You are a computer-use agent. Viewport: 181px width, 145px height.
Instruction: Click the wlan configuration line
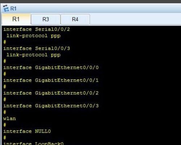(9, 119)
